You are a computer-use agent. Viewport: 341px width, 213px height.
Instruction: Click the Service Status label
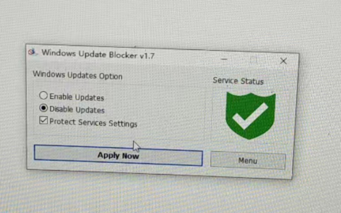point(238,81)
